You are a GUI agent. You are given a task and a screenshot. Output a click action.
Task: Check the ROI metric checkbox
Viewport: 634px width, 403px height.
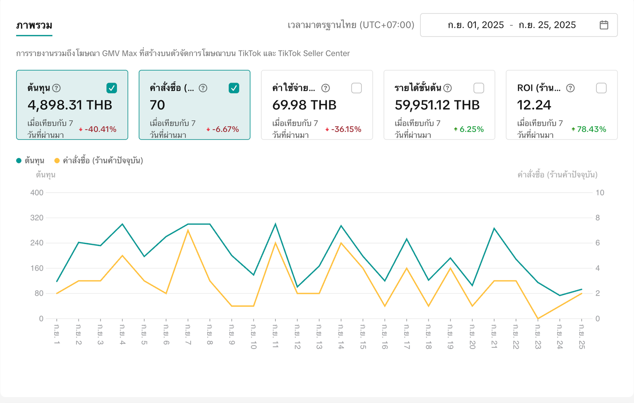coord(601,88)
